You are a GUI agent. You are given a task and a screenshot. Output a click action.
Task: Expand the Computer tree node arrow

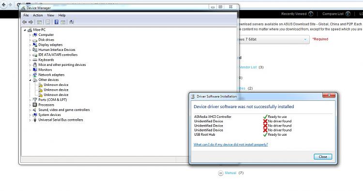[x=30, y=35]
